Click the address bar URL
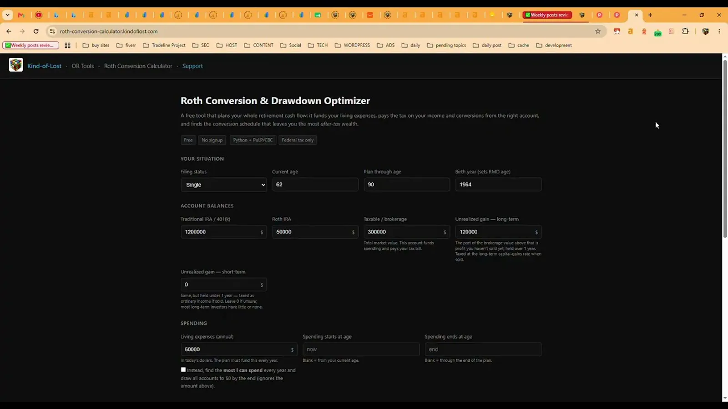This screenshot has width=728, height=409. [x=109, y=31]
